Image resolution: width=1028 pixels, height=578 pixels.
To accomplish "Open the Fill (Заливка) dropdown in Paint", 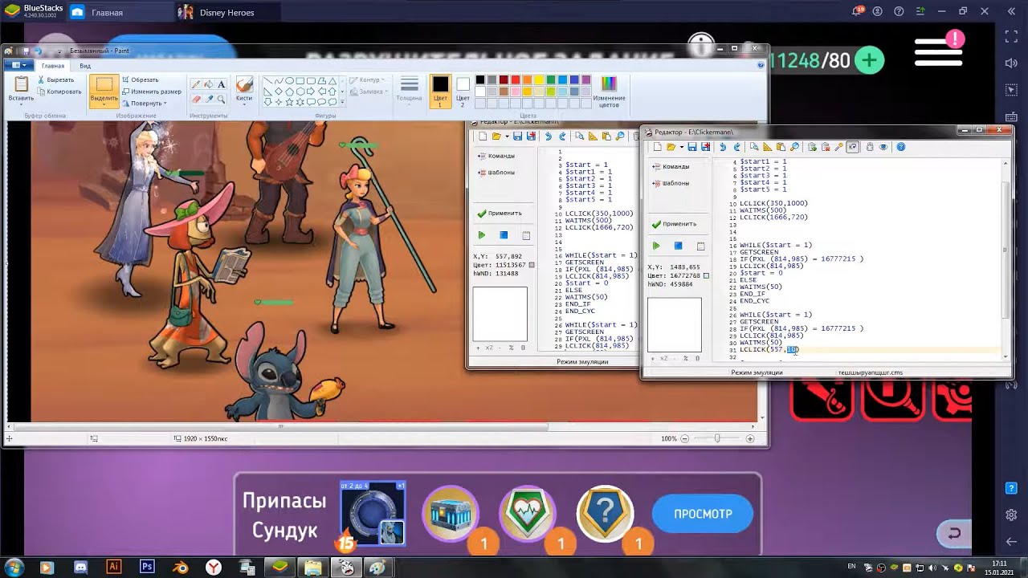I will 367,92.
